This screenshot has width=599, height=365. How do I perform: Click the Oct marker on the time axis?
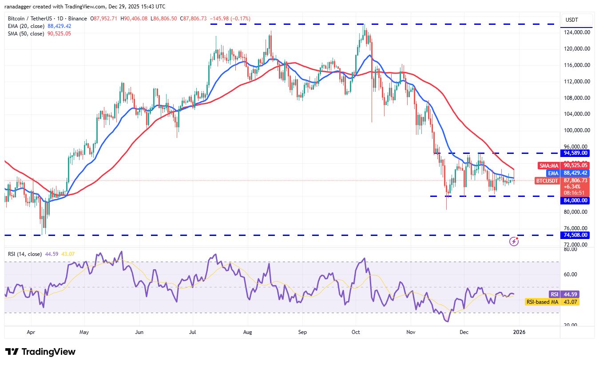point(356,332)
